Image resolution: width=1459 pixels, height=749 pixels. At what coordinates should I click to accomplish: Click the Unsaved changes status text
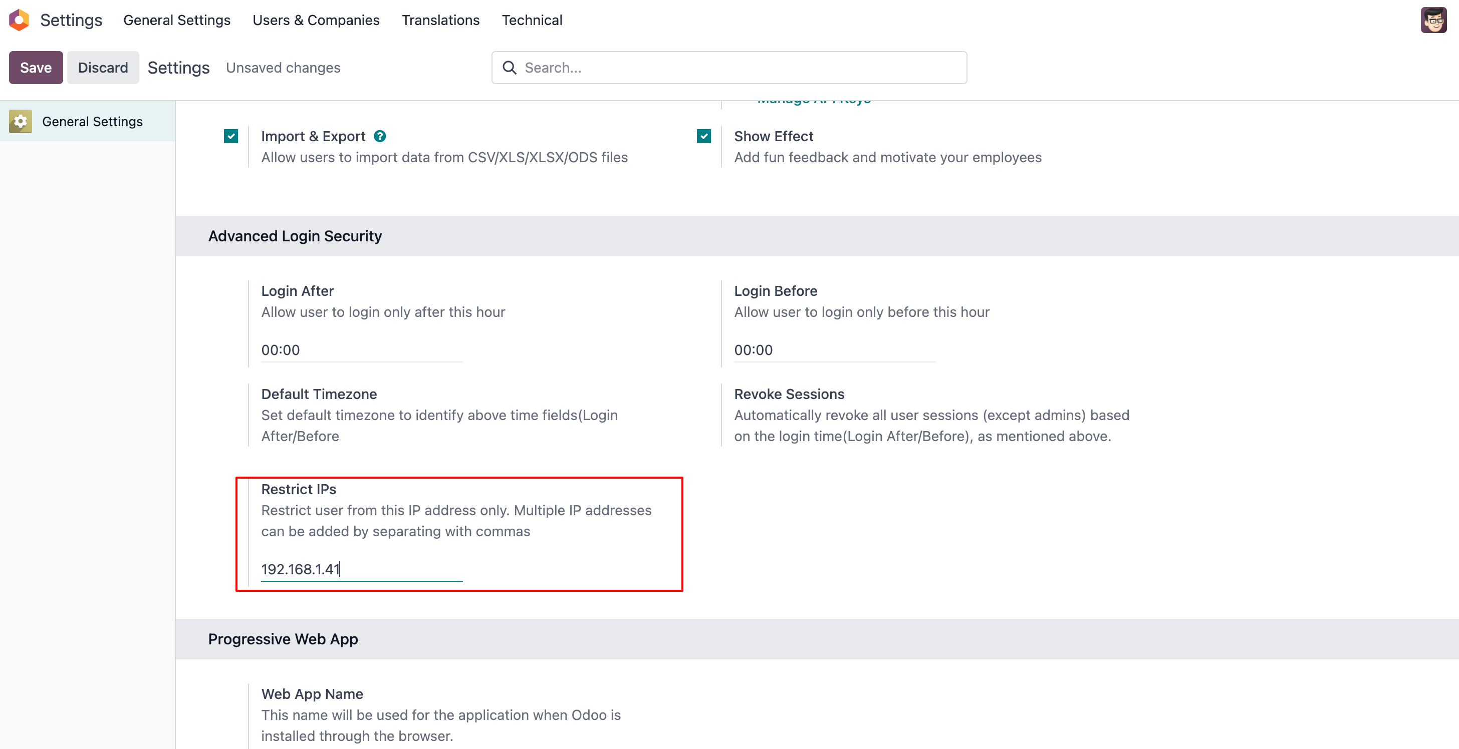point(283,68)
